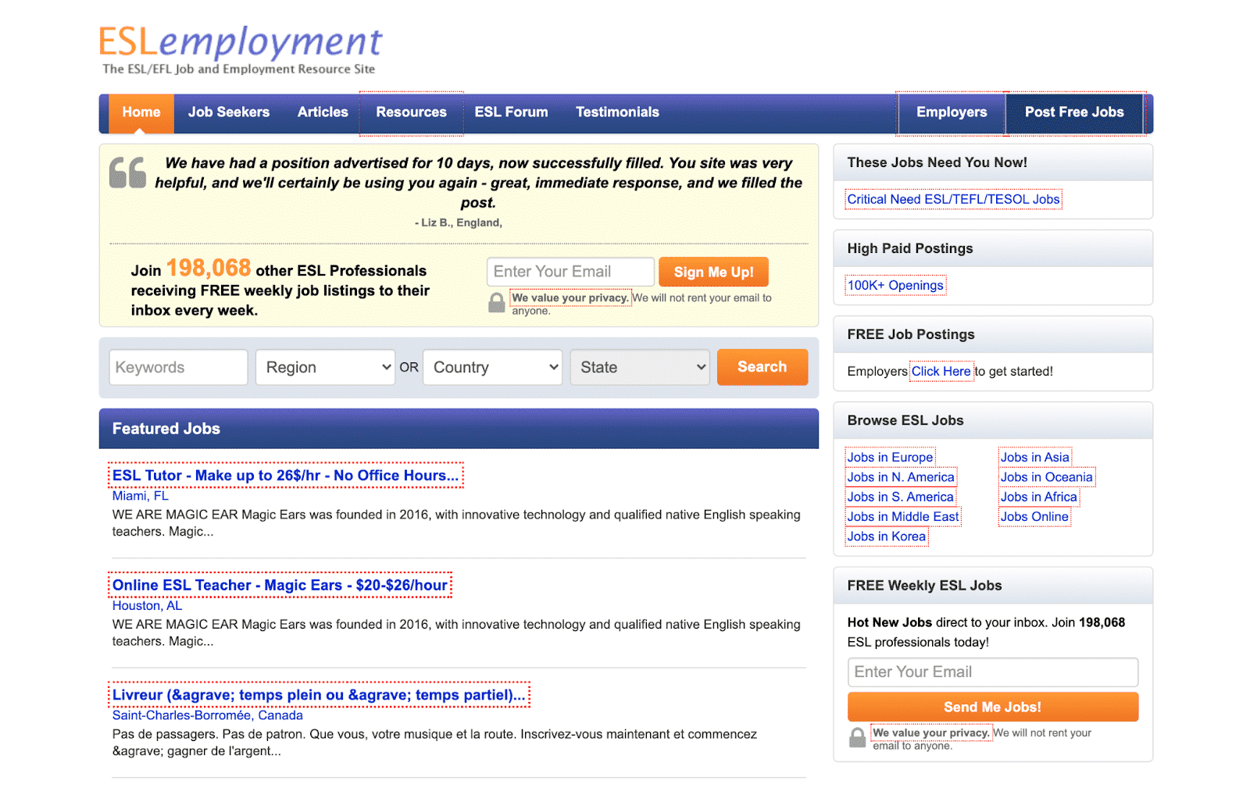Screen dimensions: 1250x791
Task: Browse Jobs in S. America
Action: click(901, 497)
